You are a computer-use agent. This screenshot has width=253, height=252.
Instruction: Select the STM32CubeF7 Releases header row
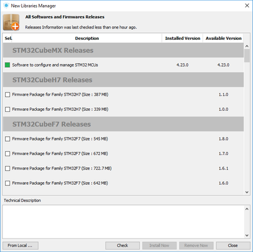pyautogui.click(x=123, y=124)
